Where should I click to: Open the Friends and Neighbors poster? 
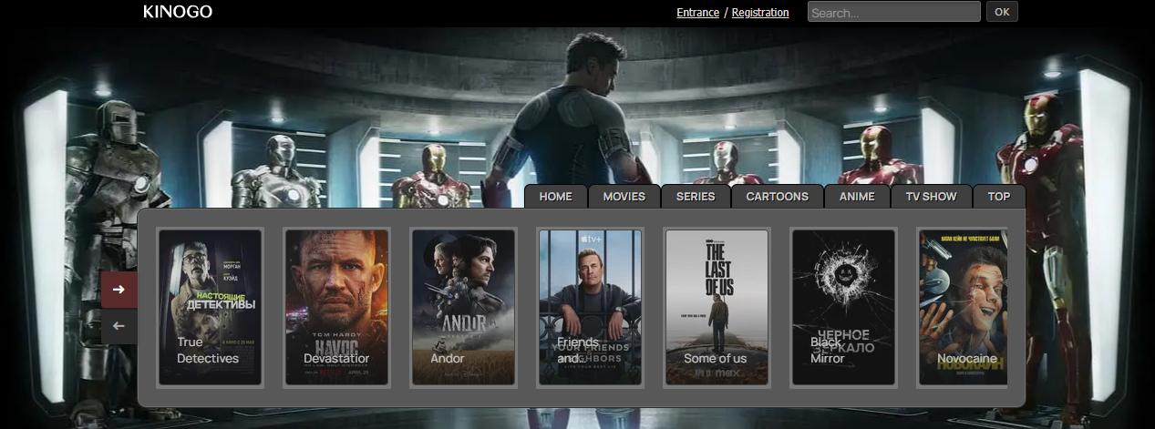[591, 308]
